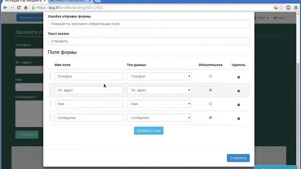Click the page vertical scrollbar
The image size is (301, 169).
(298, 90)
